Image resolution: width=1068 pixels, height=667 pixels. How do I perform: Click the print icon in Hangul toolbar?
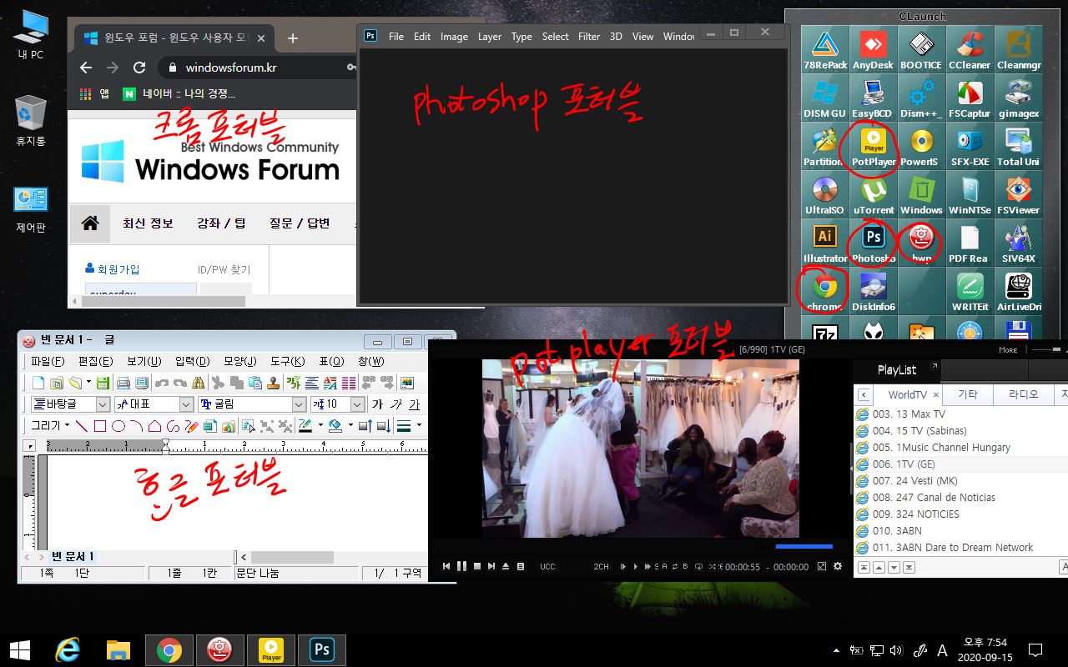pos(123,383)
